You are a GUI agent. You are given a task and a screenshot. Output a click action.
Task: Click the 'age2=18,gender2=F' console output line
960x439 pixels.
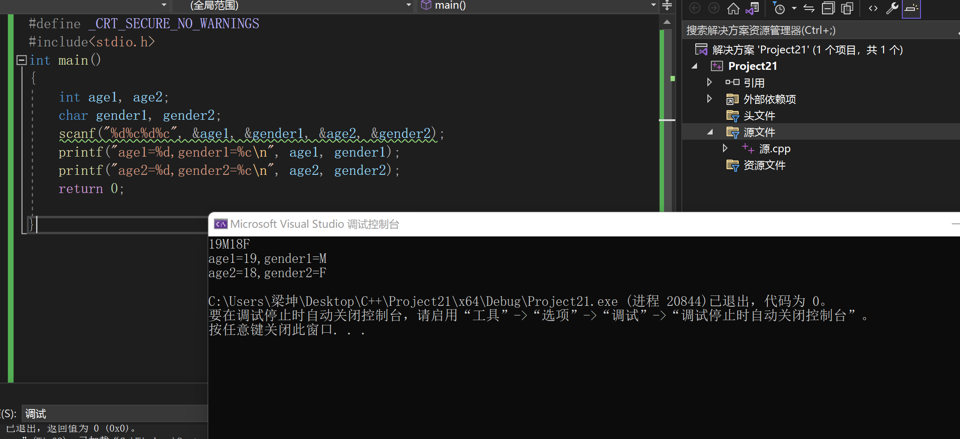coord(267,273)
